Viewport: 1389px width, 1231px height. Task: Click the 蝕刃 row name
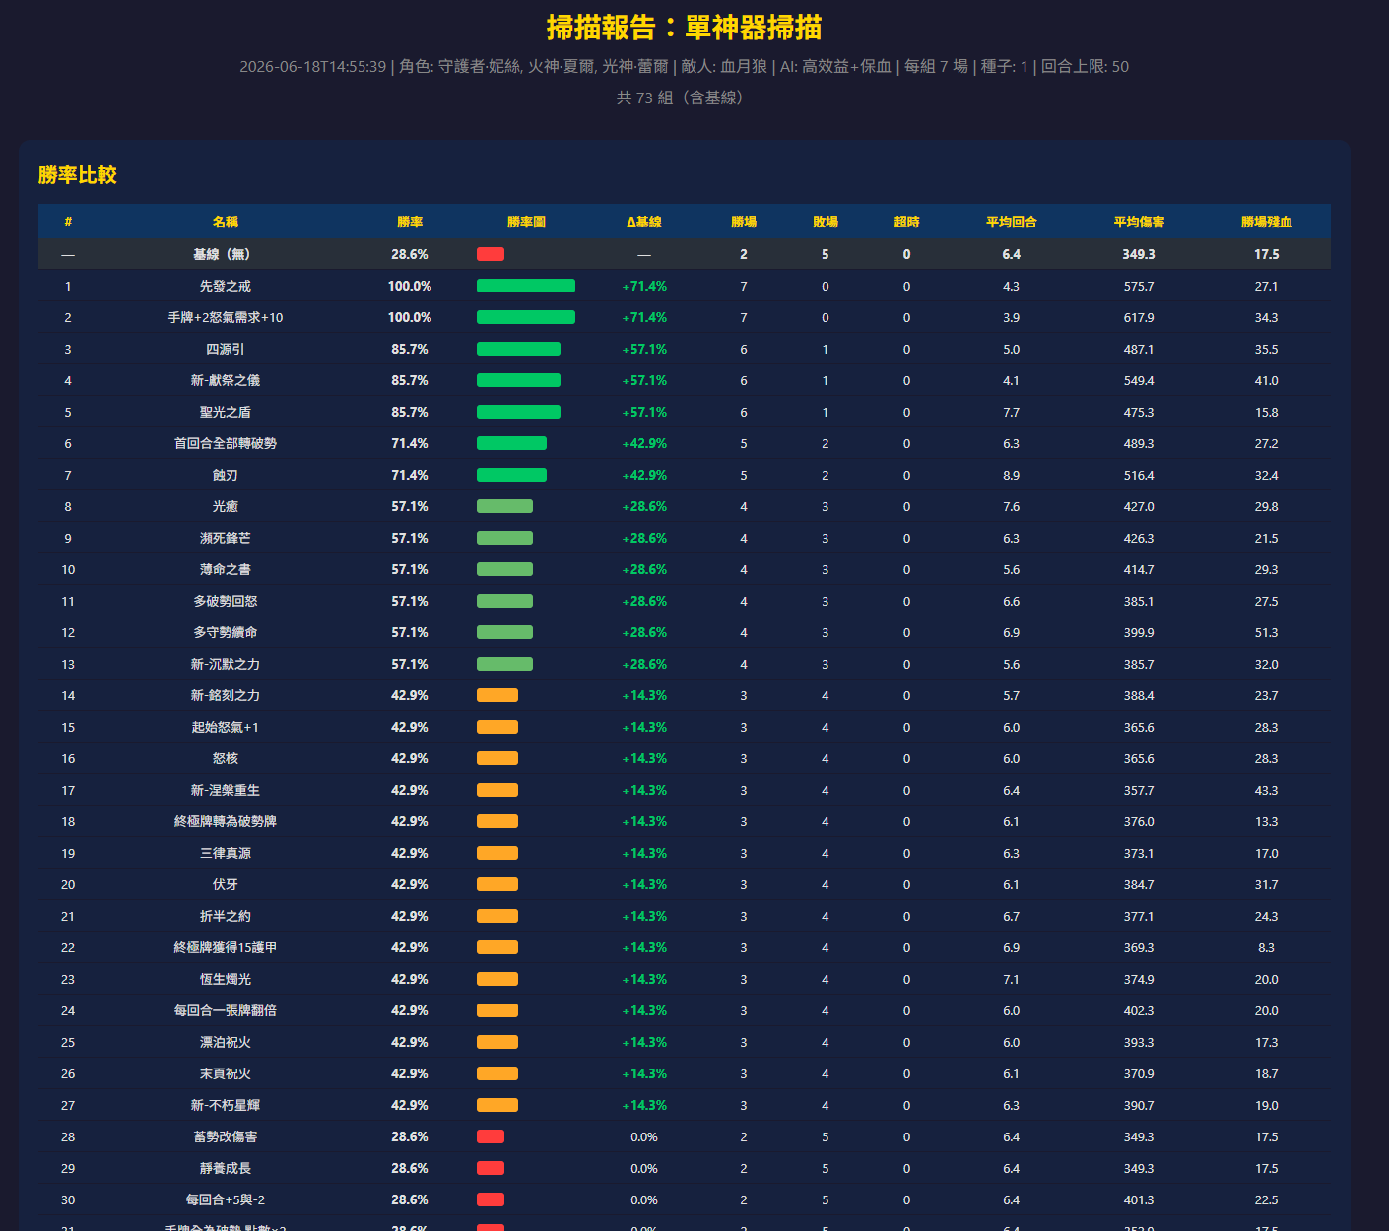[226, 475]
